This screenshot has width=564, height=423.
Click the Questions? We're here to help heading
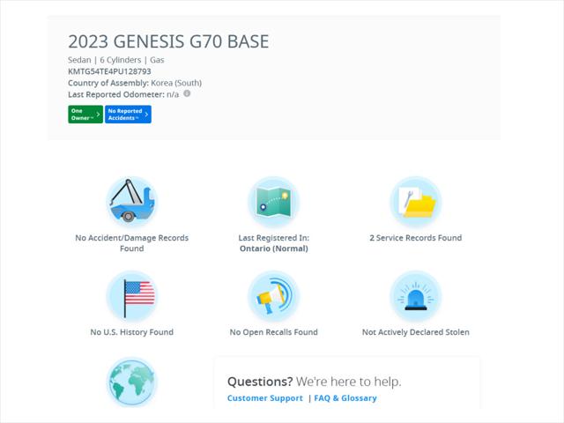[x=314, y=382]
